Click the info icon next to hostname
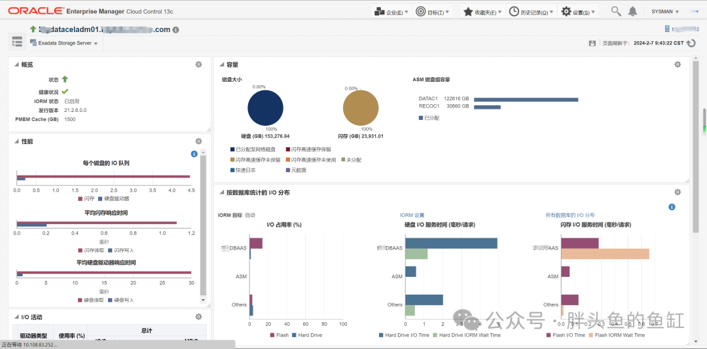Viewport: 707px width, 349px height. (x=176, y=29)
